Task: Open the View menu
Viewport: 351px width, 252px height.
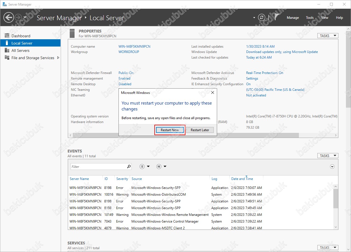Action: (x=325, y=18)
